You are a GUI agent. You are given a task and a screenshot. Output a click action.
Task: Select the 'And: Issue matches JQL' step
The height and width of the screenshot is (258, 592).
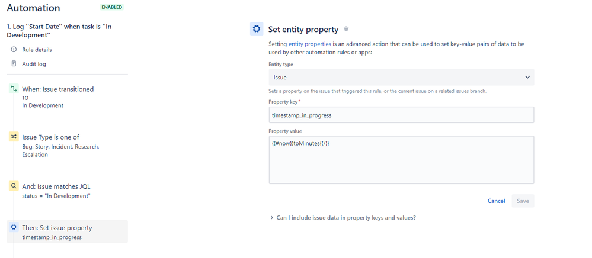click(67, 191)
